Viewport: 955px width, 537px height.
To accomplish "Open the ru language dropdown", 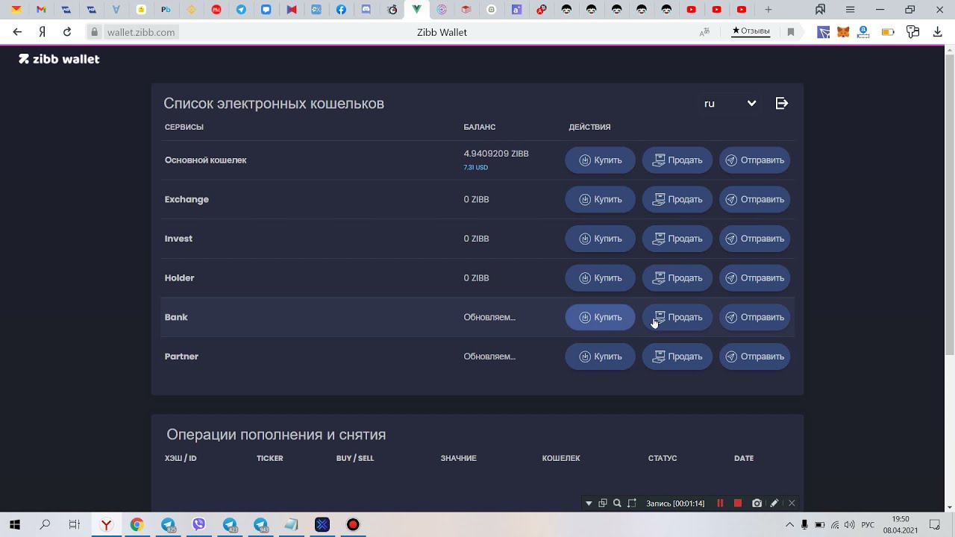I will coord(730,104).
